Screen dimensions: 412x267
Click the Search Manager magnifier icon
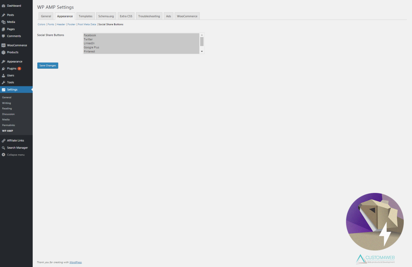(x=3, y=148)
